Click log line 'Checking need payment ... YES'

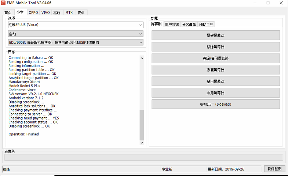pyautogui.click(x=34, y=118)
